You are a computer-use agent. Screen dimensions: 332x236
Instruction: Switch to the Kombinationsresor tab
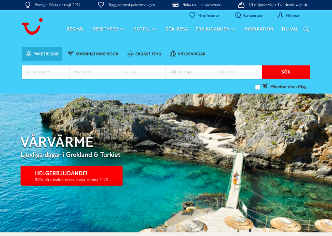[x=94, y=54]
